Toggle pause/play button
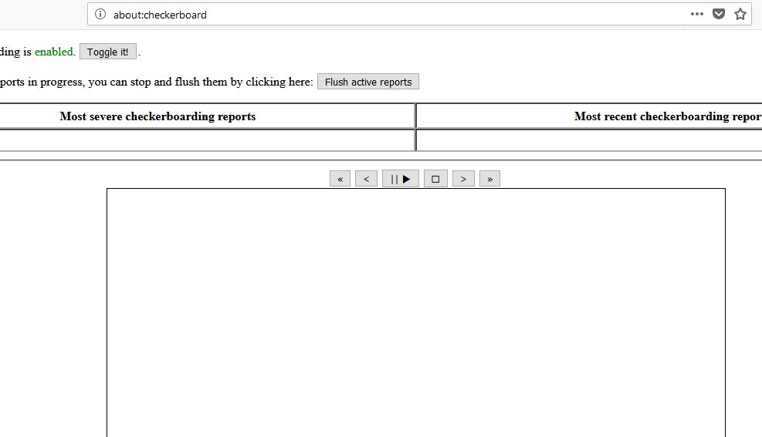Screen dimensions: 762x437 click(401, 179)
